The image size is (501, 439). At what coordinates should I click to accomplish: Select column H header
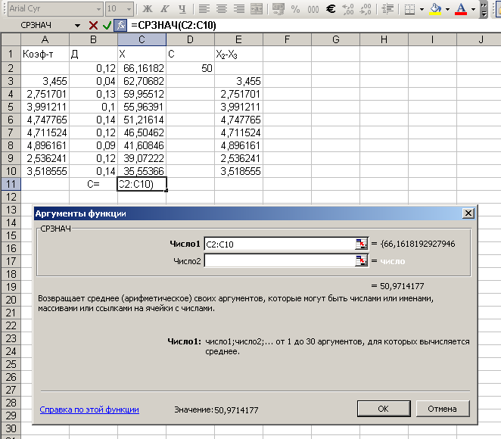coord(384,39)
